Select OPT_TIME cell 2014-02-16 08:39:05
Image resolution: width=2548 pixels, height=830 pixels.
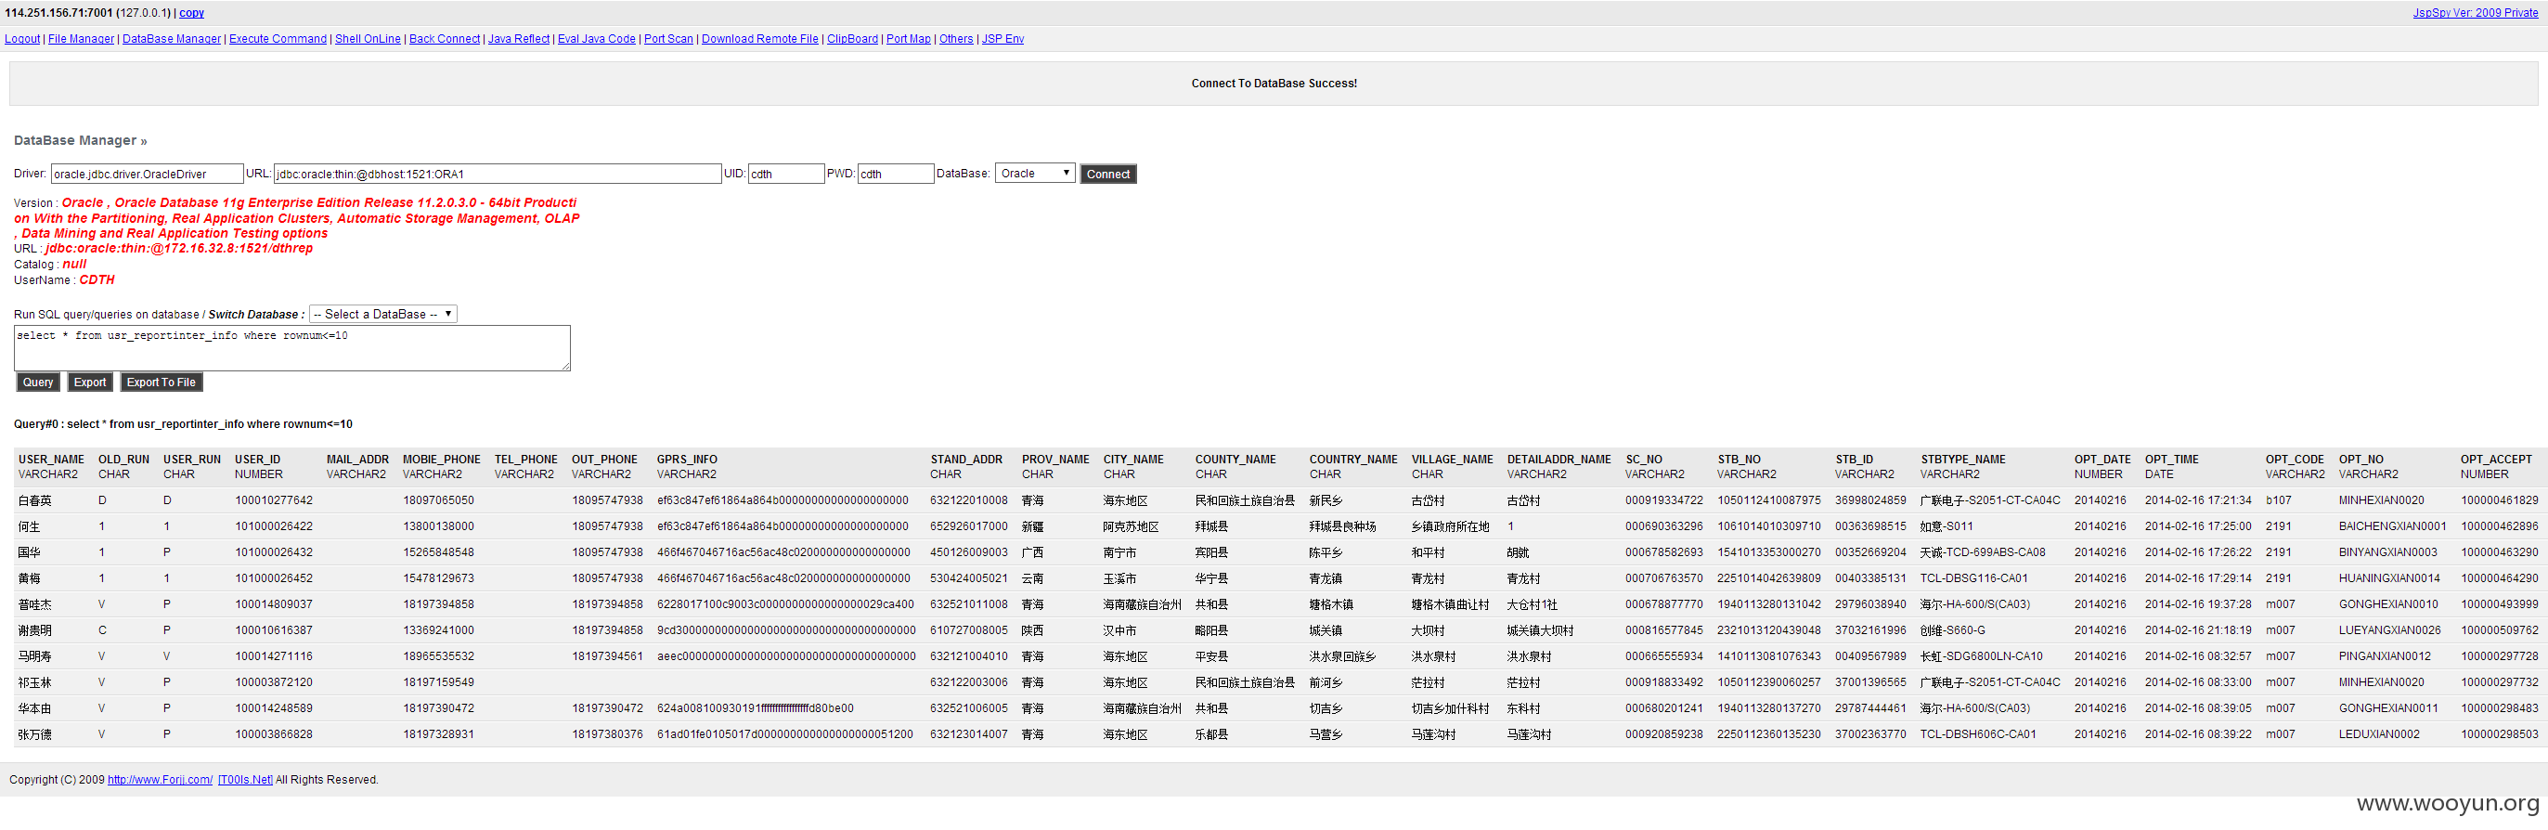2198,708
